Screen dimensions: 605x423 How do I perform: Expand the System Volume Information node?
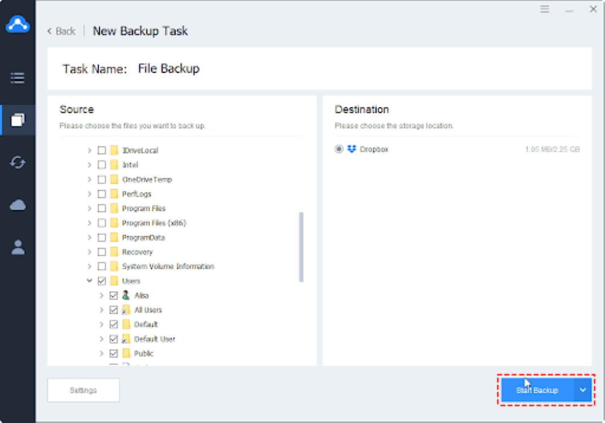click(90, 266)
